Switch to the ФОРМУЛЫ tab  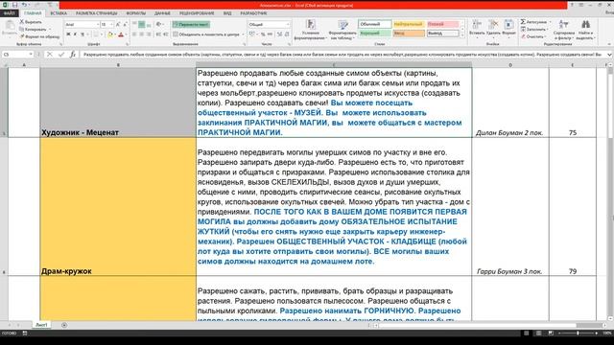pos(136,13)
